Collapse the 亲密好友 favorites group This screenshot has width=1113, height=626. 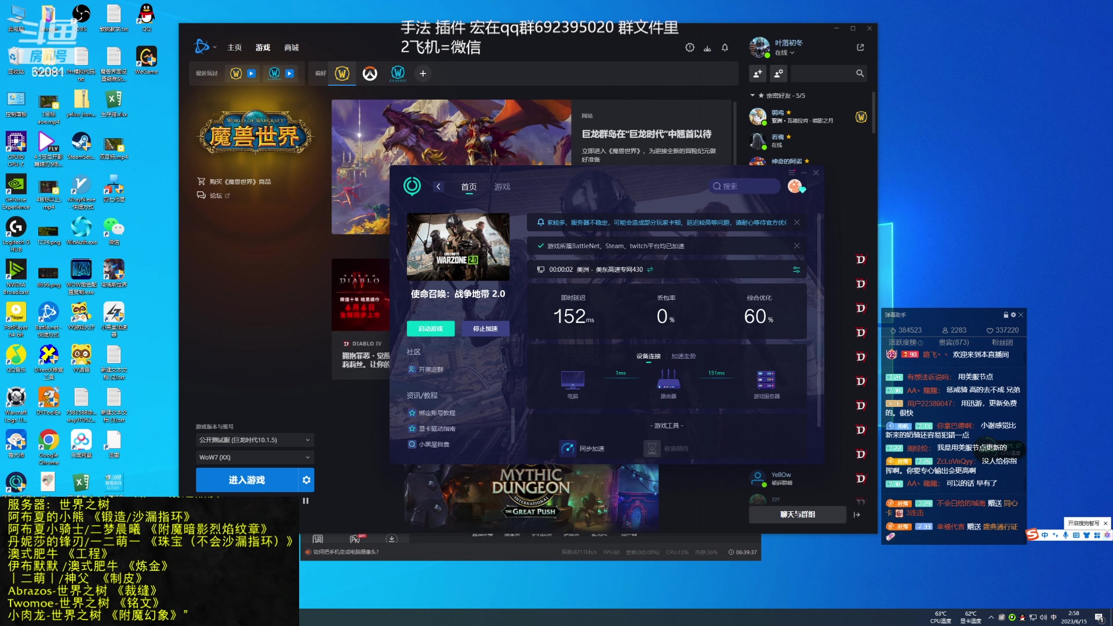[x=752, y=96]
